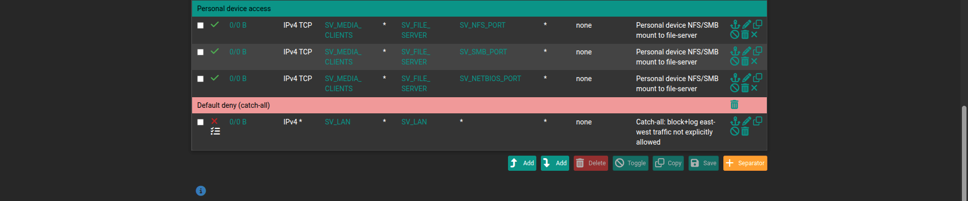Viewport: 968px width, 201px height.
Task: Open the SV_NFS_PORT alias link
Action: click(x=482, y=25)
